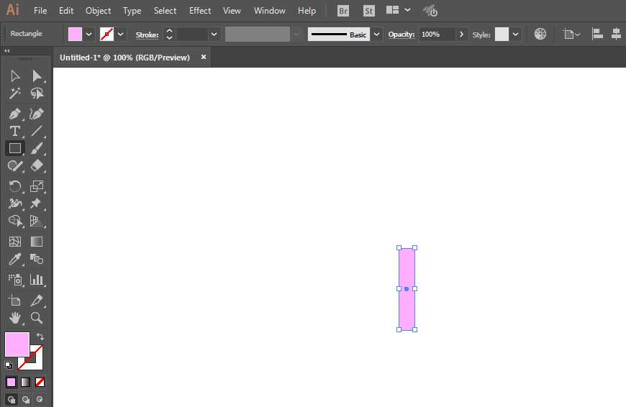
Task: Expand the stroke weight dropdown
Action: tap(214, 35)
